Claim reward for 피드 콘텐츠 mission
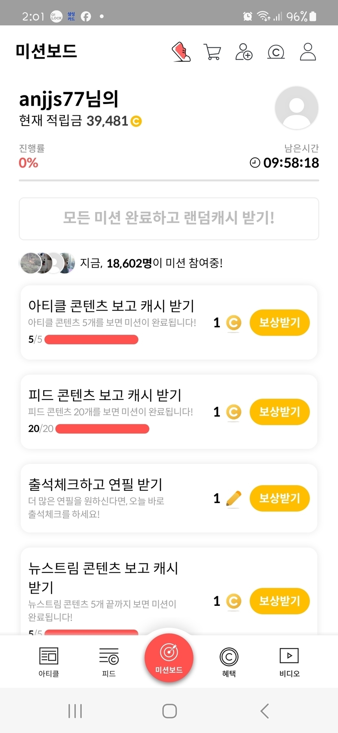338x733 pixels. pos(279,412)
